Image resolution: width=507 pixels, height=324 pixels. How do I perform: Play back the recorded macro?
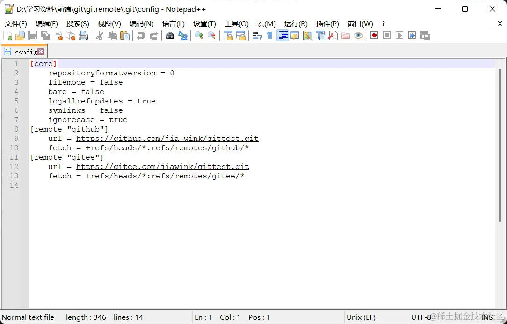[399, 36]
